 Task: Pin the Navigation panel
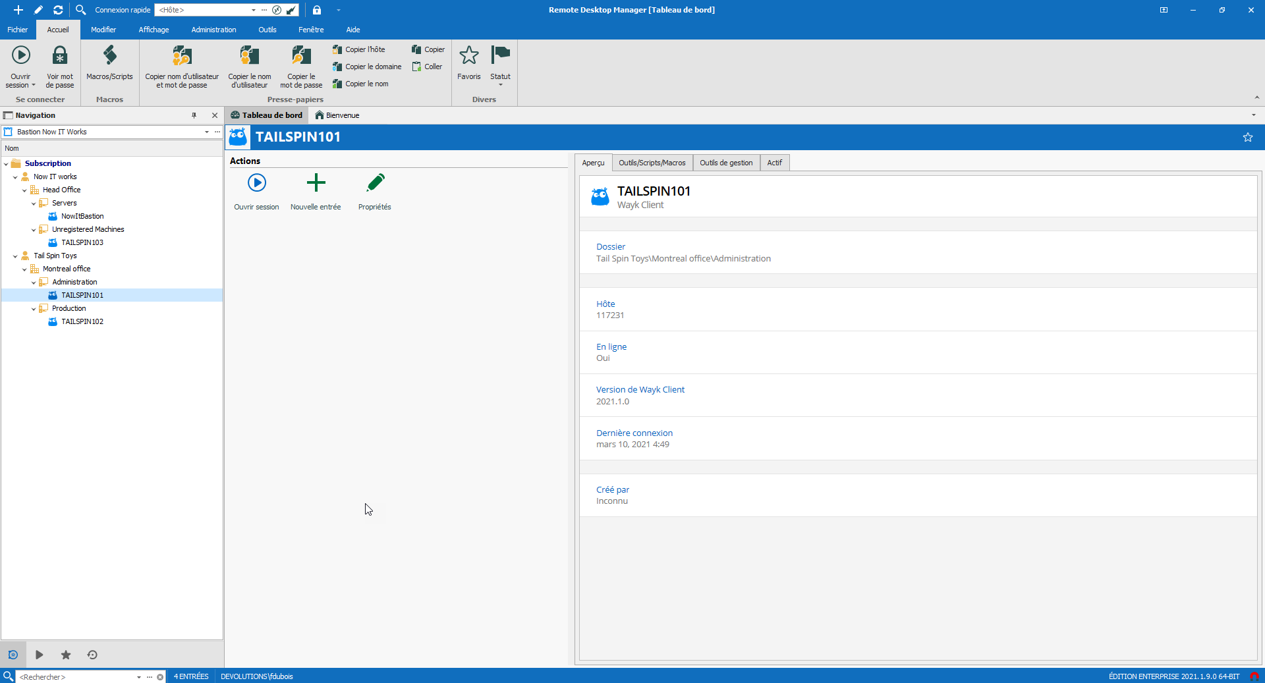(x=194, y=115)
